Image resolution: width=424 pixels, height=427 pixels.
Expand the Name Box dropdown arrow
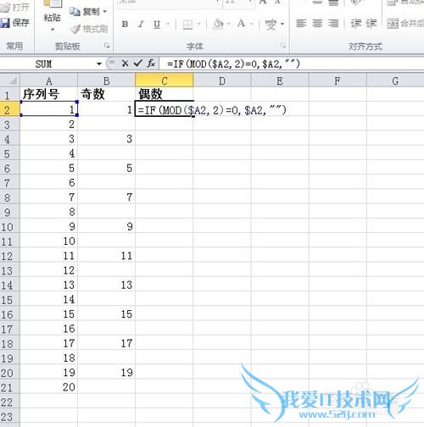click(99, 64)
